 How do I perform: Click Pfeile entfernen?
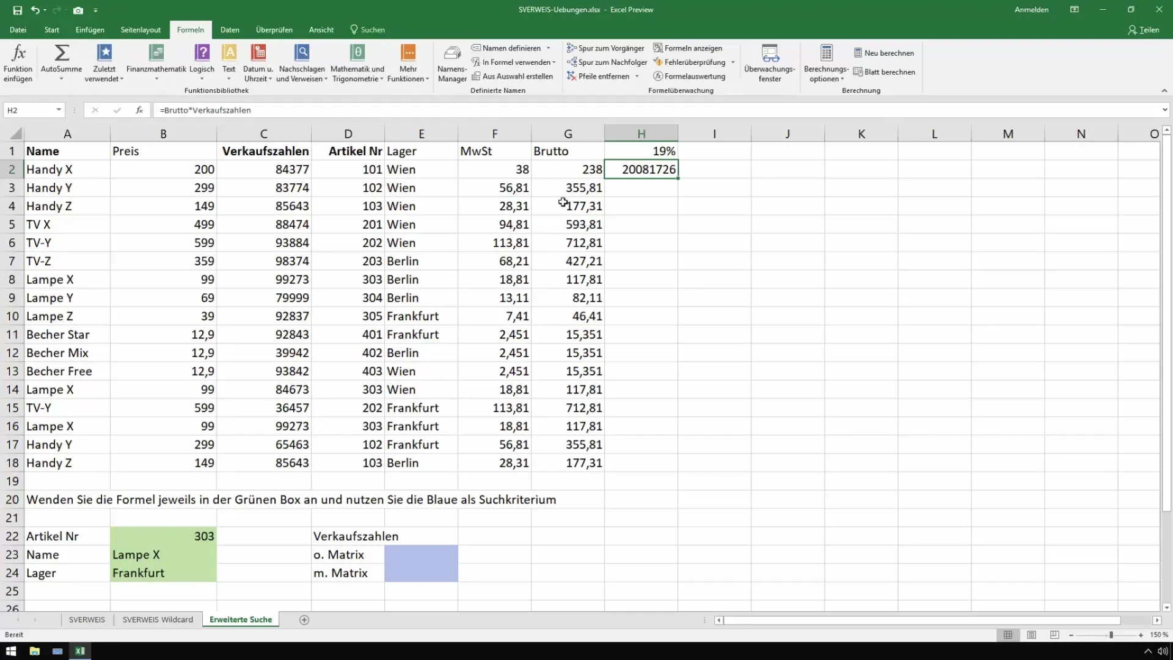point(598,76)
